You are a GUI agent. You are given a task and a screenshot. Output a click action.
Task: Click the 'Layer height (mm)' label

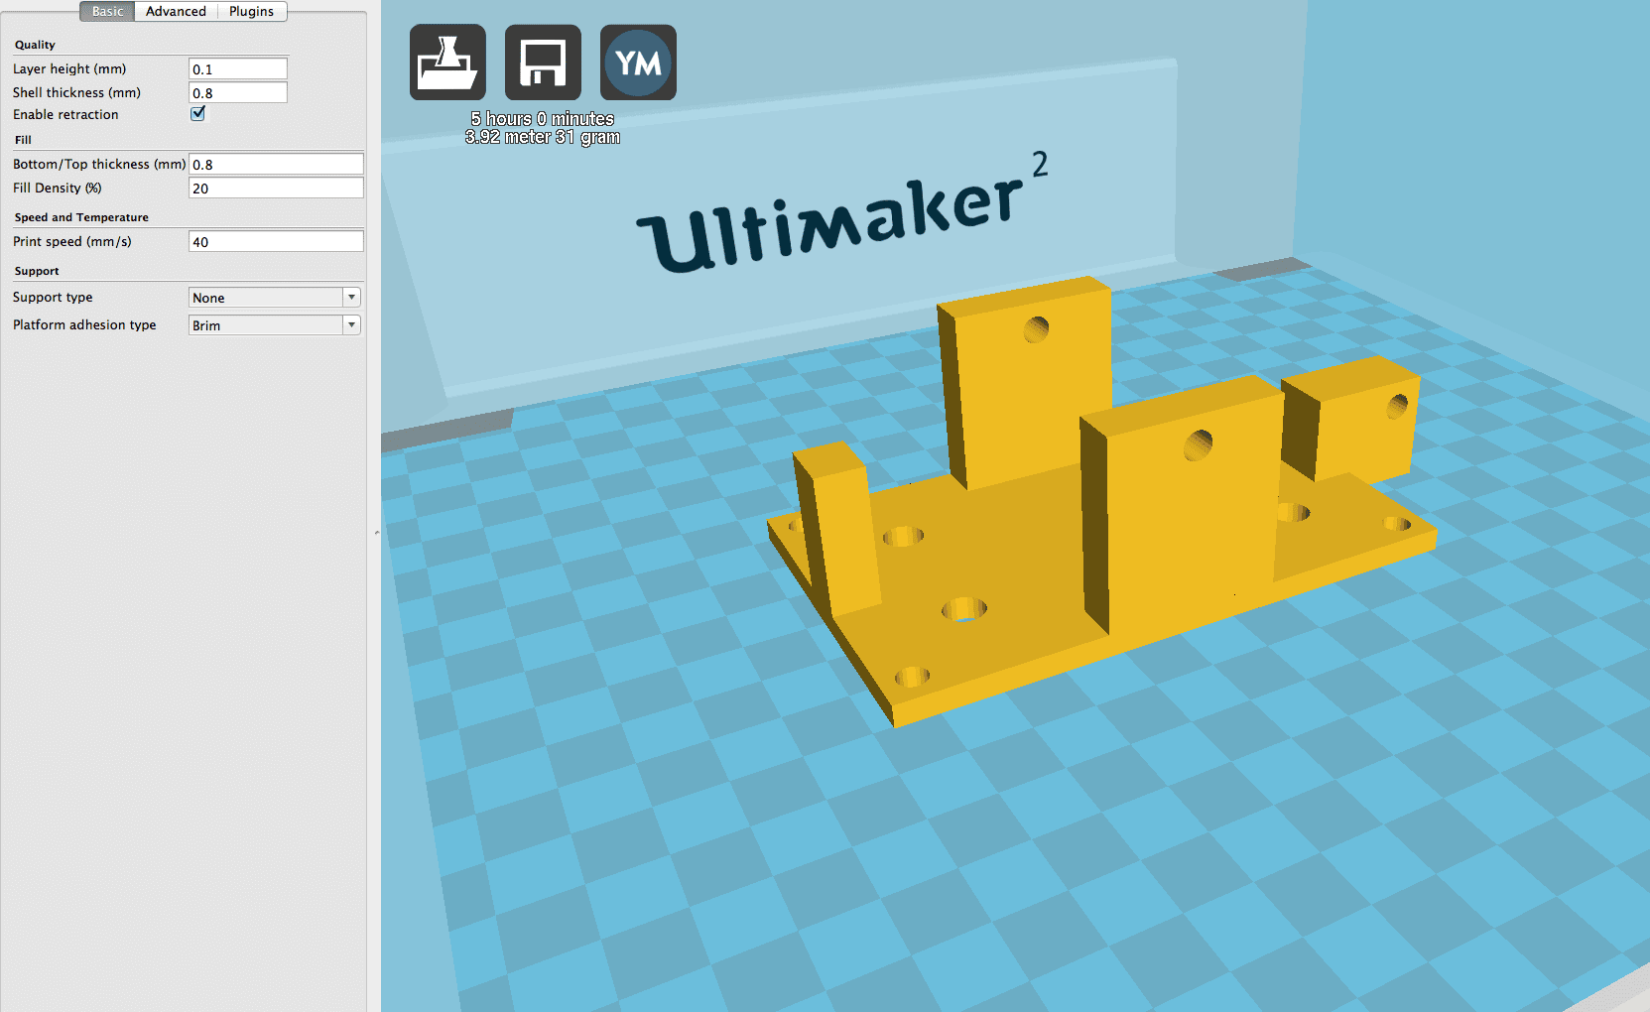pos(69,68)
